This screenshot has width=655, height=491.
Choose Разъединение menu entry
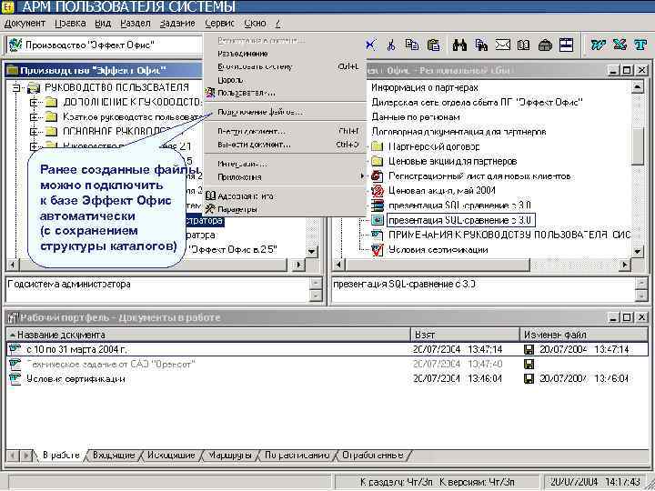(284, 54)
